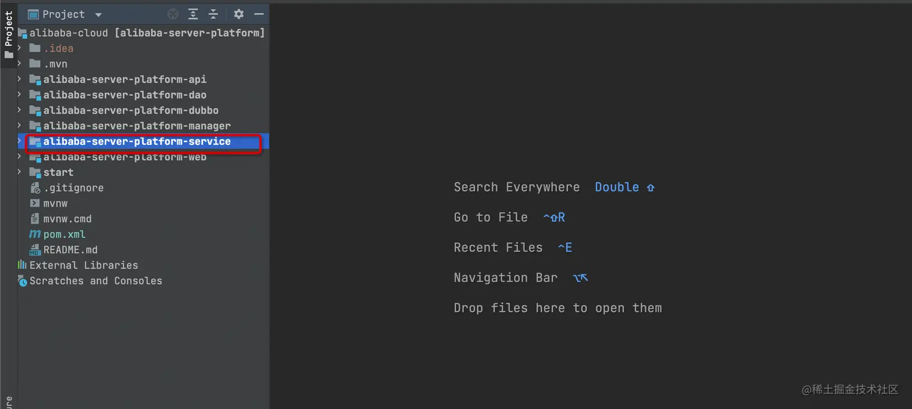Click the .idea folder icon

point(35,48)
